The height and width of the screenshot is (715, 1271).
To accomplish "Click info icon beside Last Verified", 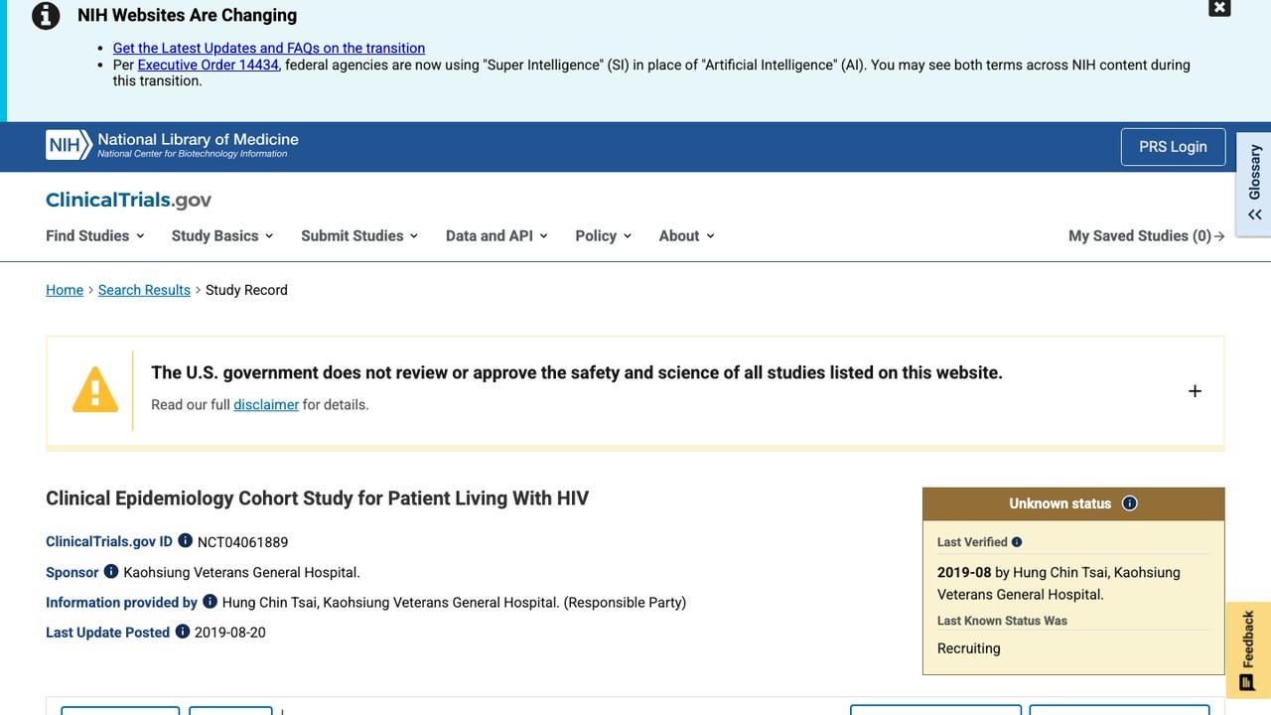I will pos(1017,542).
